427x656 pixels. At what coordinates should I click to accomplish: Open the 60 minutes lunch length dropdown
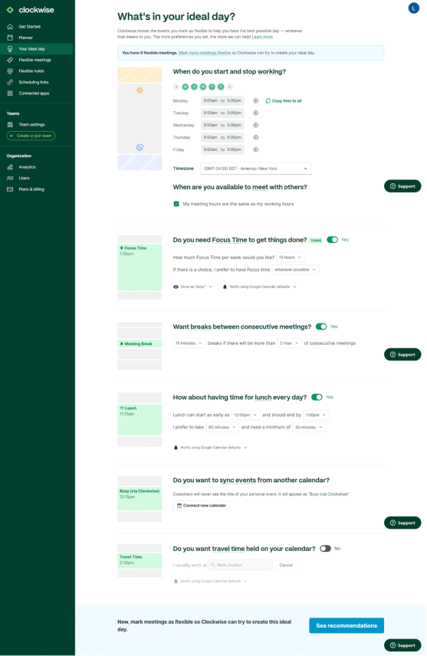click(222, 427)
